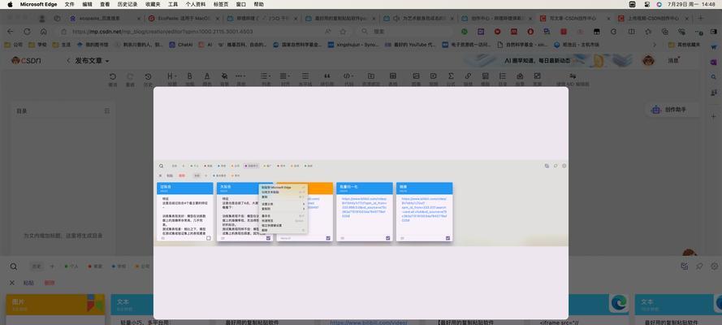This screenshot has width=722, height=325.
Task: Toggle the 链接 card checkbox in preview
Action: [x=448, y=238]
